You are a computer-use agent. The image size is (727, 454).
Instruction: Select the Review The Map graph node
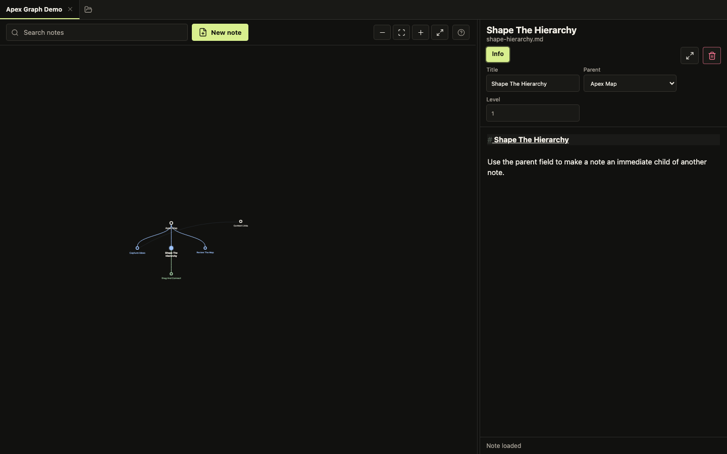coord(205,248)
